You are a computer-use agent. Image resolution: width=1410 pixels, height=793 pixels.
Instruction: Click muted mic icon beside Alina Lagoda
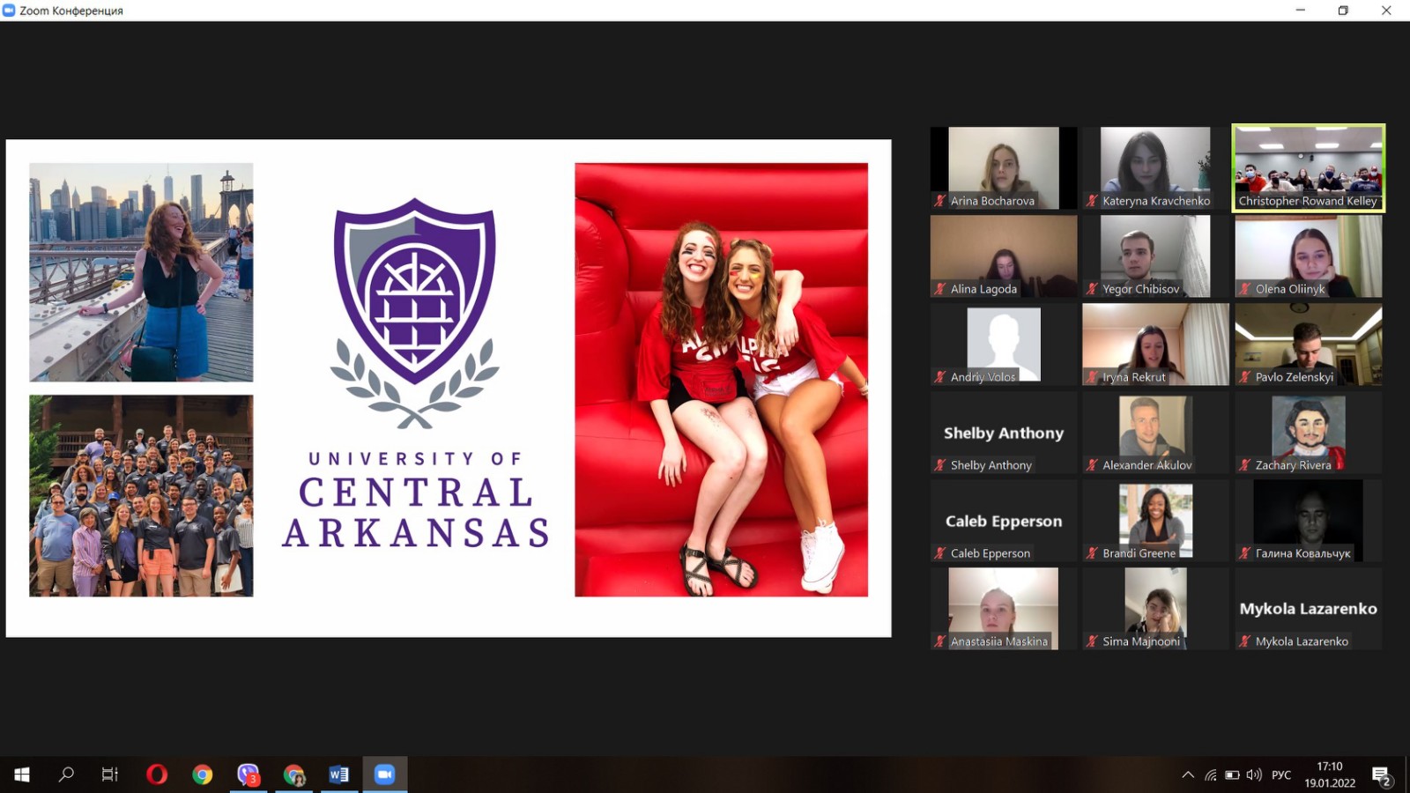pyautogui.click(x=940, y=289)
